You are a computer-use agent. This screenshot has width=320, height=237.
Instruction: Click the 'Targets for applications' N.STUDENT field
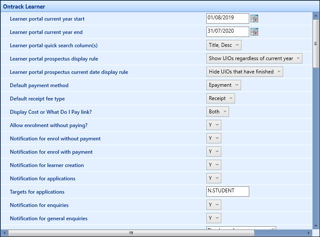[x=227, y=191]
